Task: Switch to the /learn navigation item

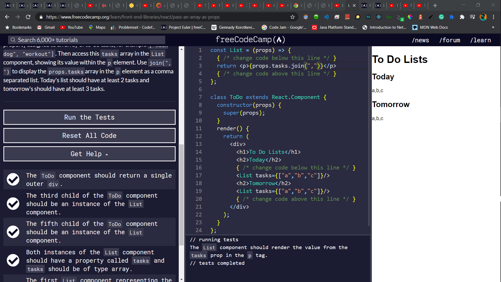Action: click(x=481, y=40)
